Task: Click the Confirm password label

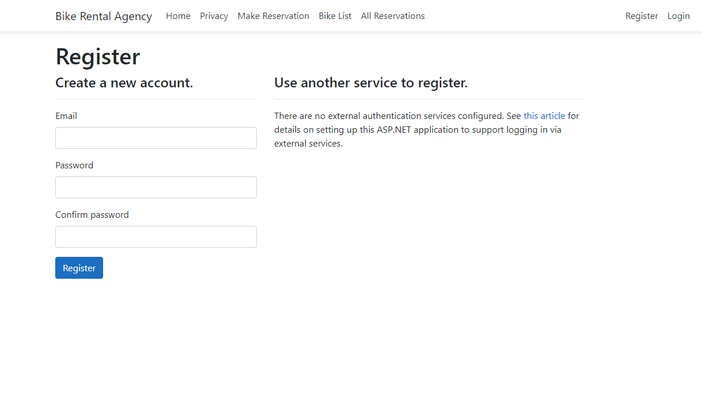Action: [x=92, y=215]
